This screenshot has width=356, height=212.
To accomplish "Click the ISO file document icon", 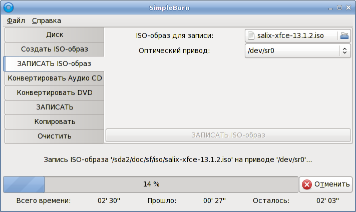I will (x=251, y=35).
